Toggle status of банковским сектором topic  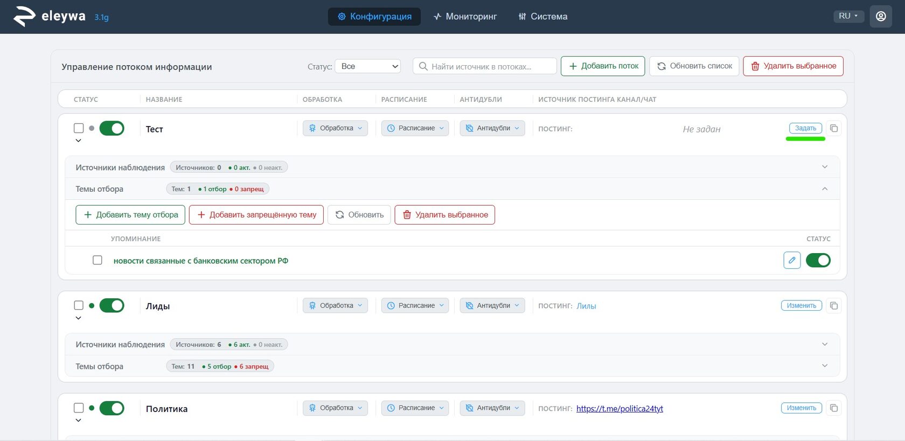coord(818,260)
